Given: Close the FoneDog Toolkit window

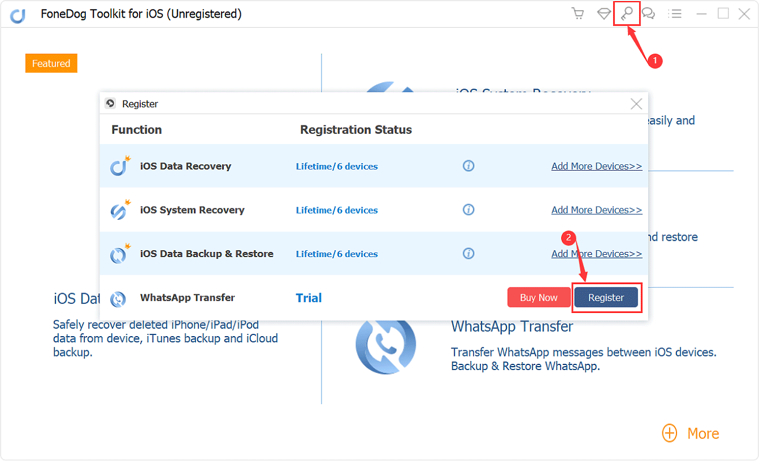Looking at the screenshot, I should 744,14.
